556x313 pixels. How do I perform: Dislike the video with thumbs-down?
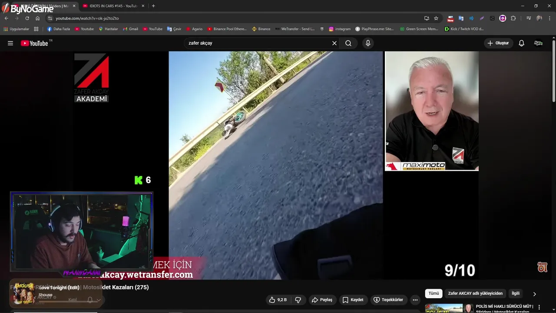point(298,300)
